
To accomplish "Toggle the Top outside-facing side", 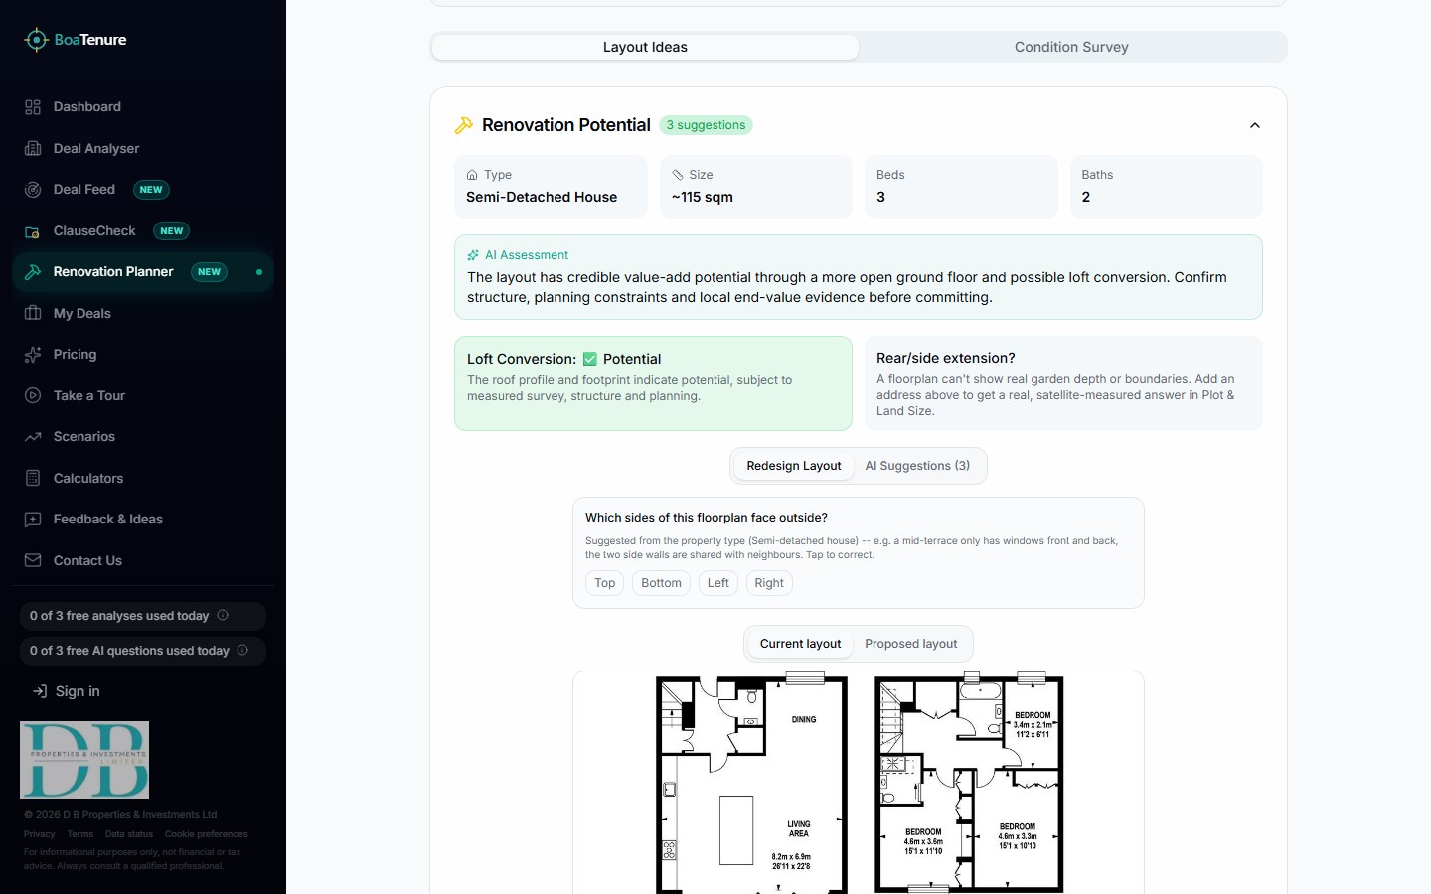I will click(x=605, y=583).
